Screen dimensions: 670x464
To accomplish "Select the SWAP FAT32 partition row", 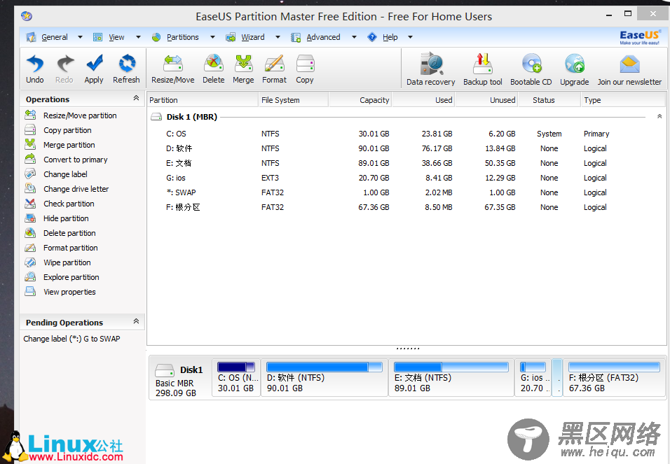I will 406,192.
